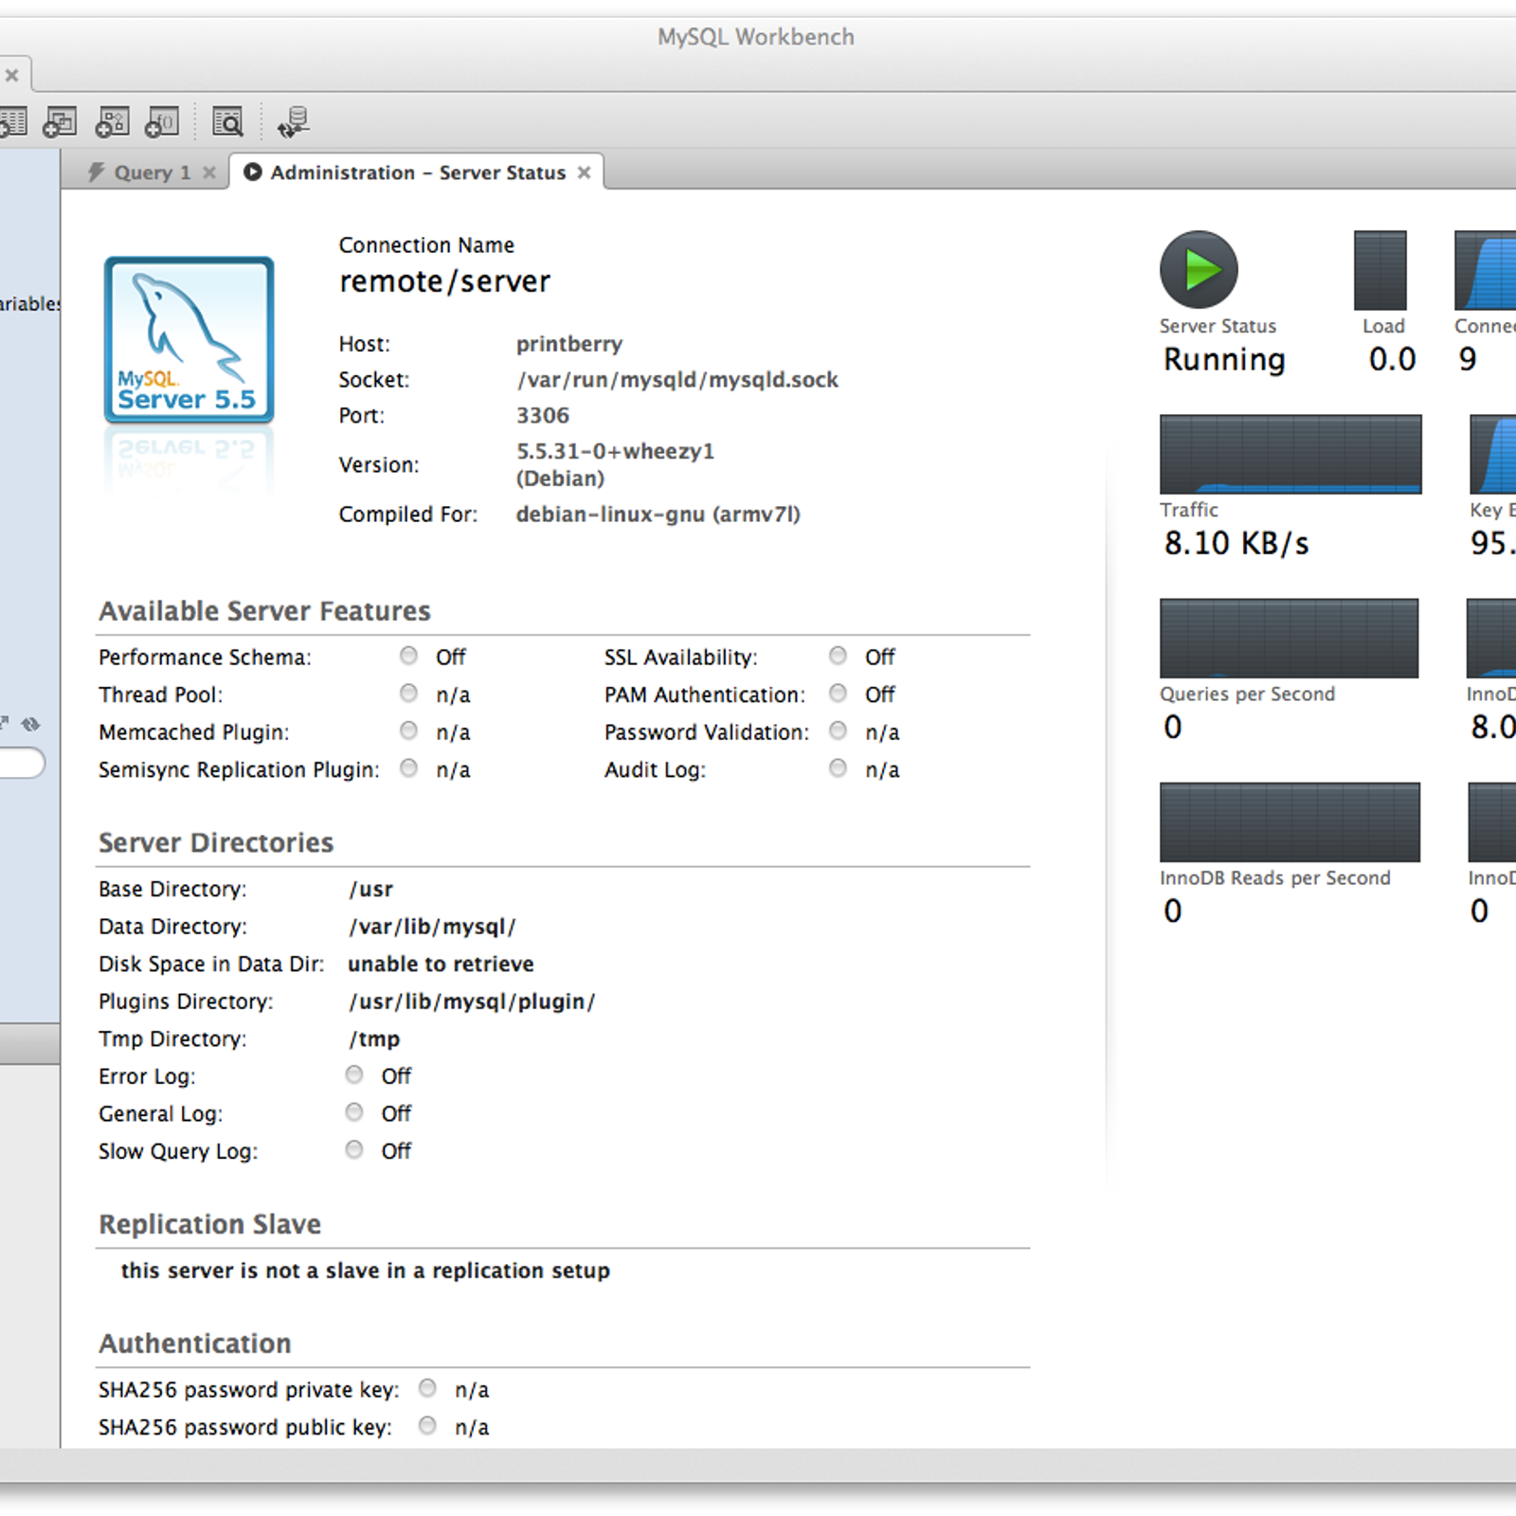Click the filter field in left sidebar
The height and width of the screenshot is (1516, 1516).
pyautogui.click(x=21, y=763)
